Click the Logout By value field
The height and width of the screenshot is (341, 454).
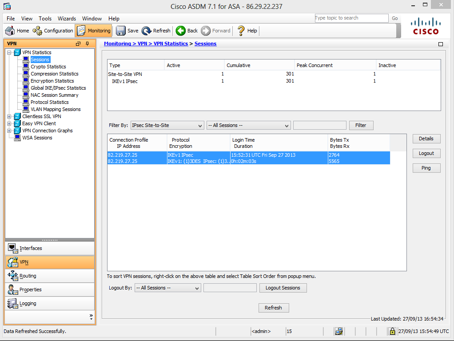coord(230,288)
